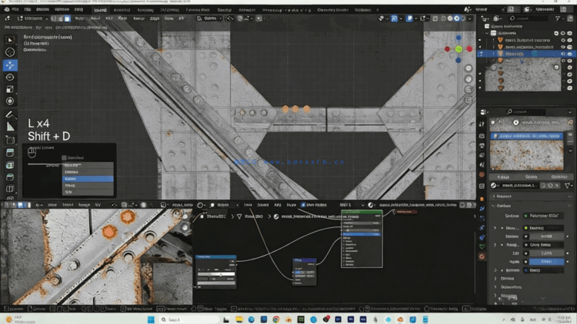Open the Edit Mode interaction mode dropdown
577x324 pixels.
point(32,18)
